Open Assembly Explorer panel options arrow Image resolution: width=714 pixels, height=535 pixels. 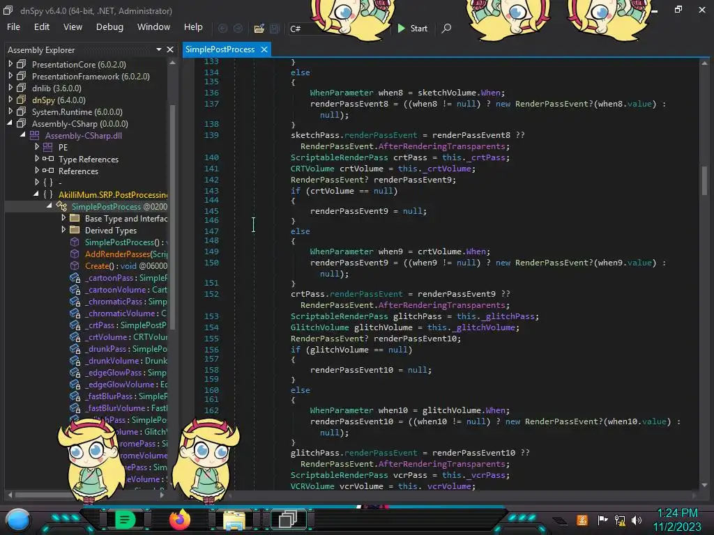pos(159,49)
